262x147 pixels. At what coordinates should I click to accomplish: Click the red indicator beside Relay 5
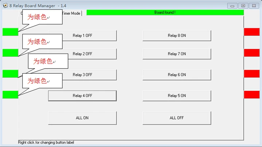tap(252, 95)
